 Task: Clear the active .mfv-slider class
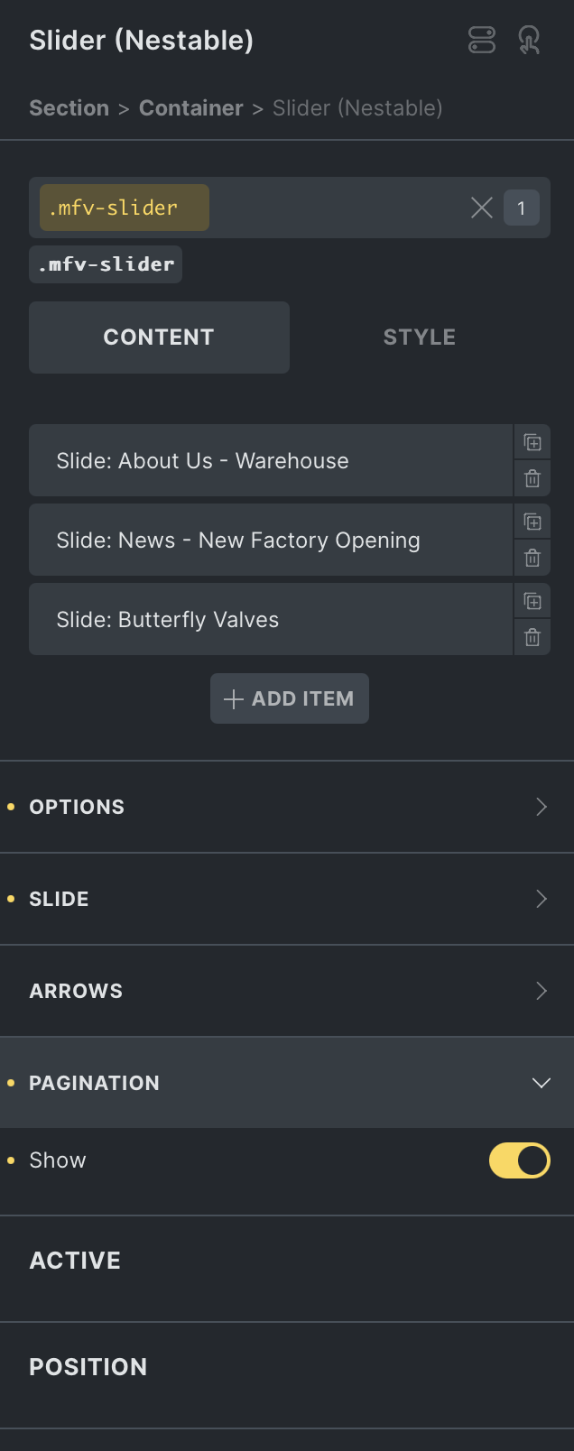(x=482, y=208)
